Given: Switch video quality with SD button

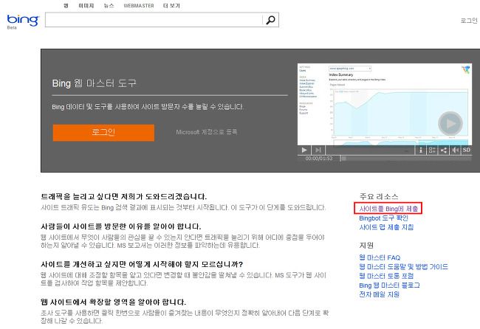Looking at the screenshot, I should click(466, 150).
